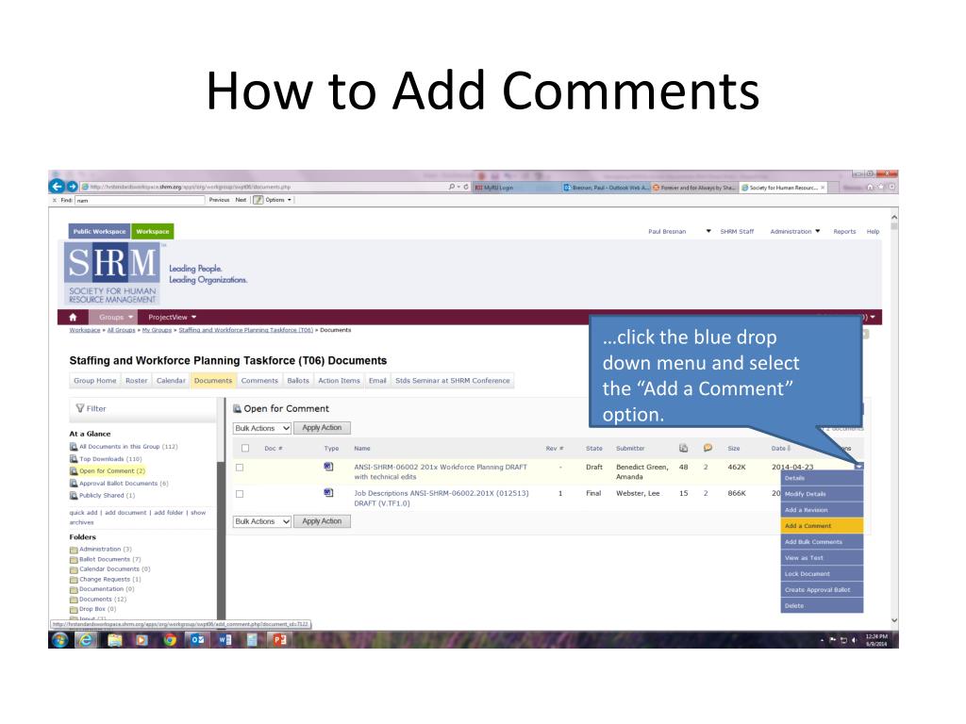Click the Society for Human Resource browser tab
Screen dimensions: 966x724
click(x=783, y=188)
